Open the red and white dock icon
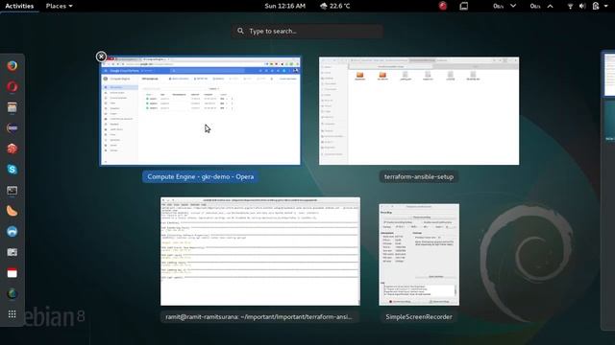 [12, 273]
